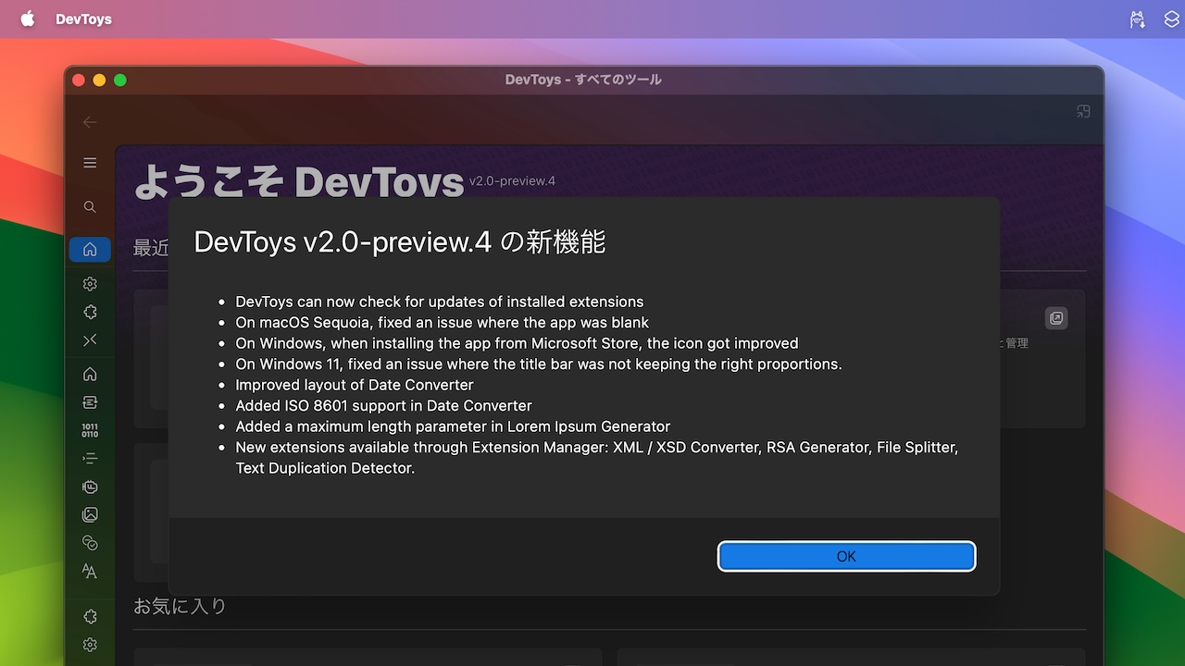This screenshot has height=666, width=1185.
Task: Open the Settings gear at sidebar bottom
Action: click(90, 645)
